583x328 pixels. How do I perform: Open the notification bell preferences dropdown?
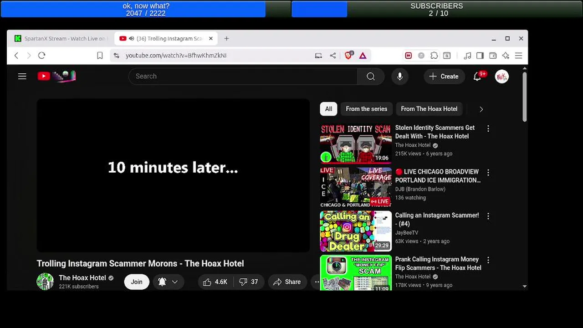pos(168,282)
